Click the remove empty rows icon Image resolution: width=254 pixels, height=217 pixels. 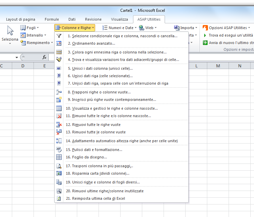[59, 125]
